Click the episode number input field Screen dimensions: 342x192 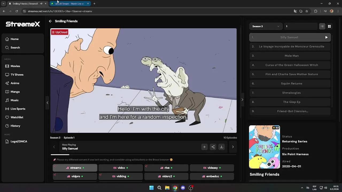pyautogui.click(x=301, y=26)
